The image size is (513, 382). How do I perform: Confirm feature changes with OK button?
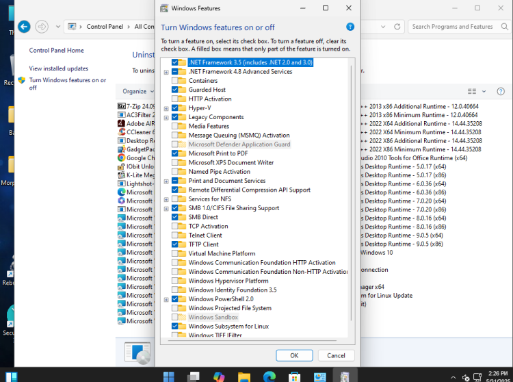tap(294, 355)
